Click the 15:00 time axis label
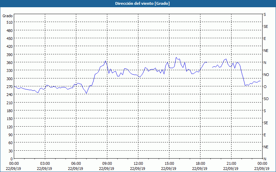Image resolution: width=276 pixels, height=172 pixels. pos(169,164)
